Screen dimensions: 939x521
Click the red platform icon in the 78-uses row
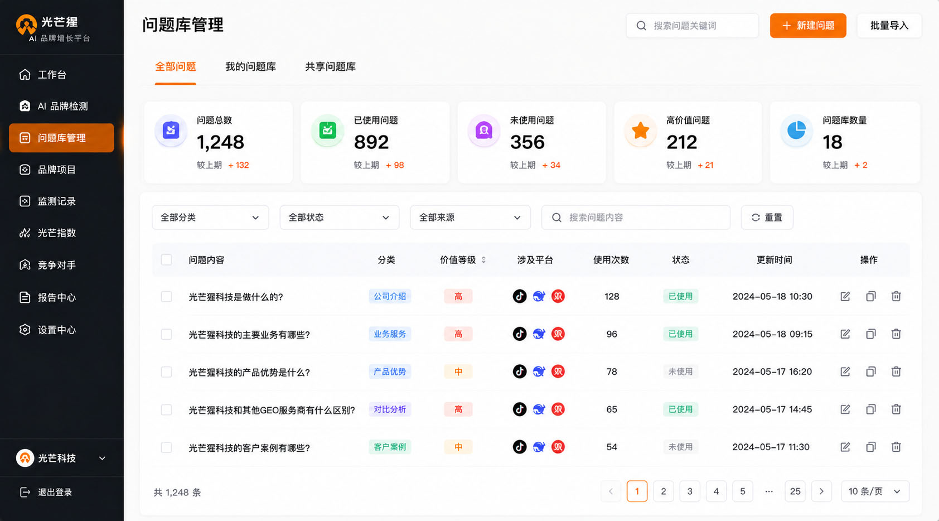tap(558, 372)
